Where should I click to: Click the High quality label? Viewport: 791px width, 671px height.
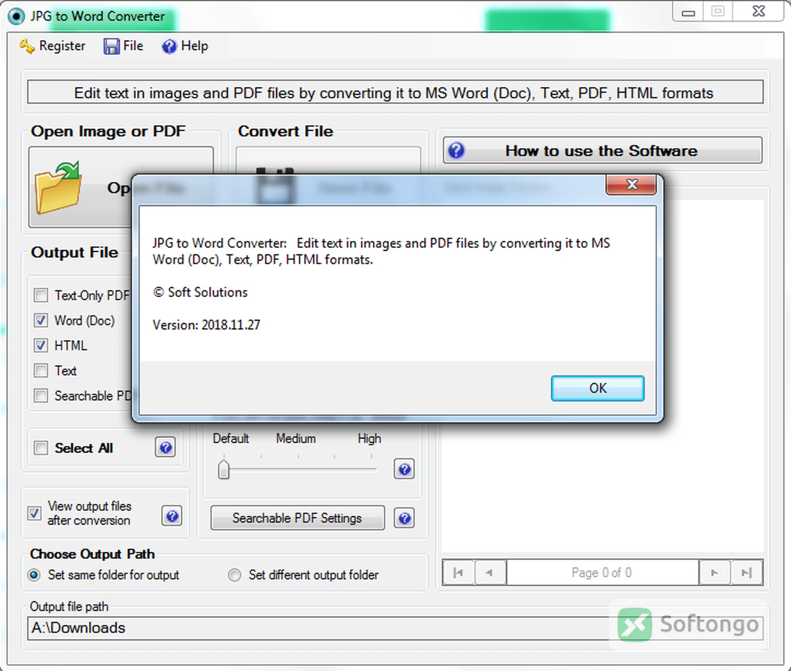pos(369,438)
